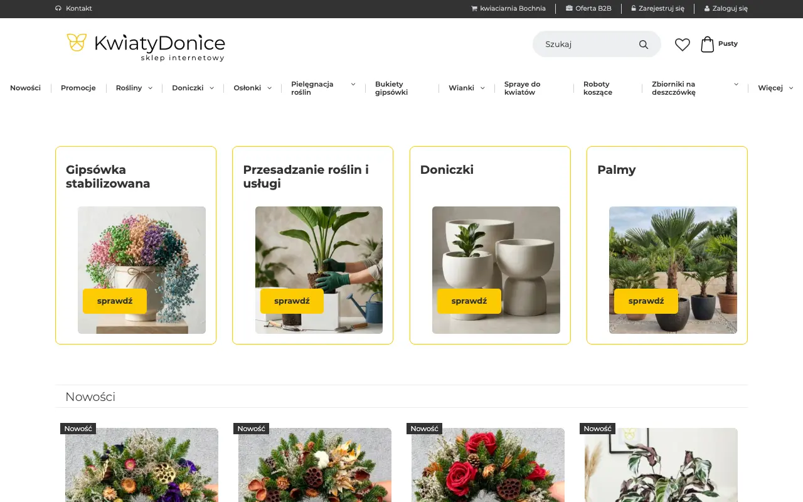Open Spraye do kwiatów menu item
803x502 pixels.
tap(523, 88)
